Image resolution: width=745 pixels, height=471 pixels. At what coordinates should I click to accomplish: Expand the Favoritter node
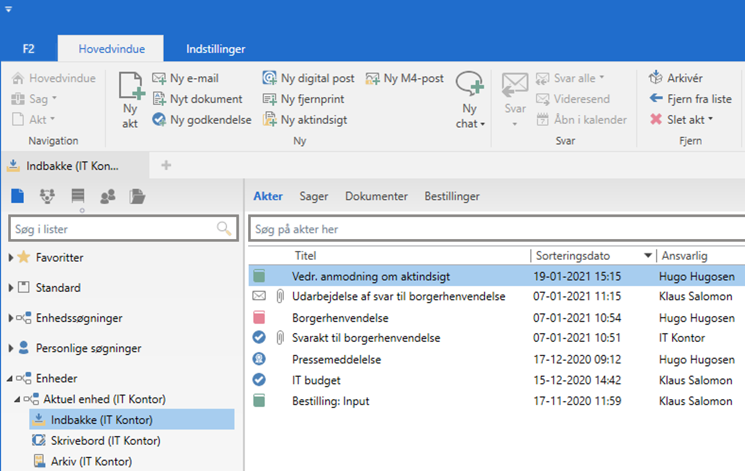(11, 258)
